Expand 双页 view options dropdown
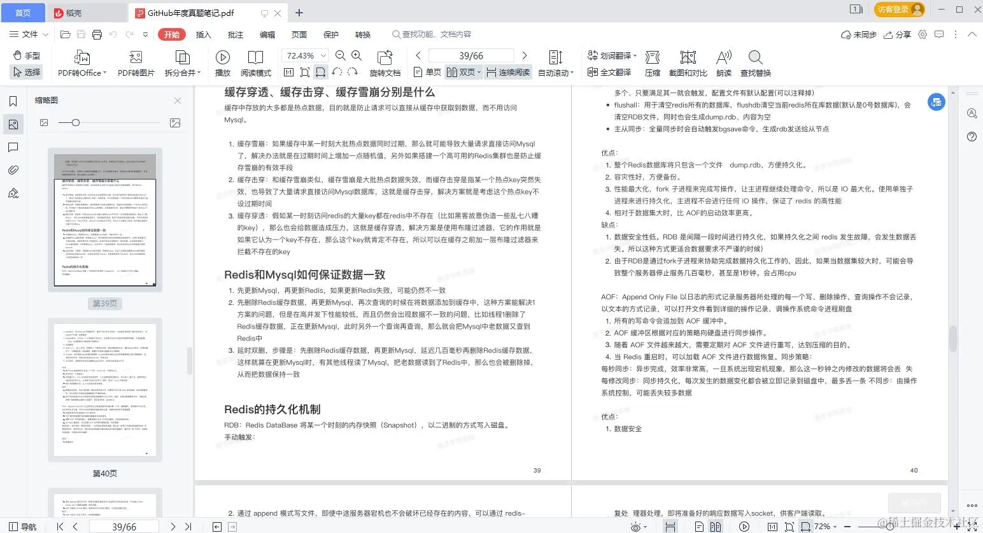Screen dimensions: 983x533 coord(478,73)
